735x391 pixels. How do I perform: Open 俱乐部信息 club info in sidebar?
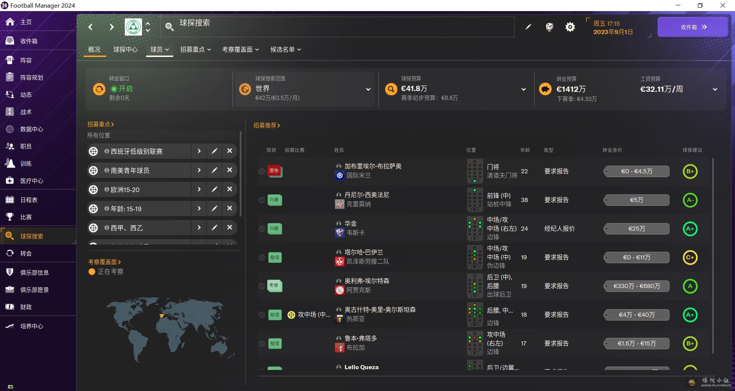pos(38,272)
